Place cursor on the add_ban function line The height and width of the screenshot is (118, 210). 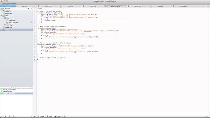(x=48, y=28)
